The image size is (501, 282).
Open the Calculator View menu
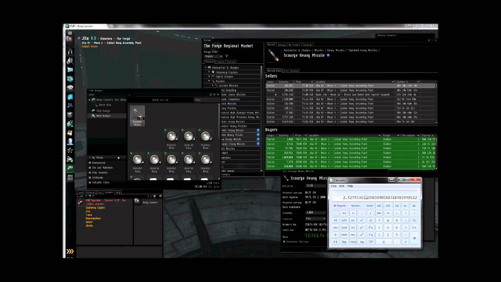pos(333,186)
